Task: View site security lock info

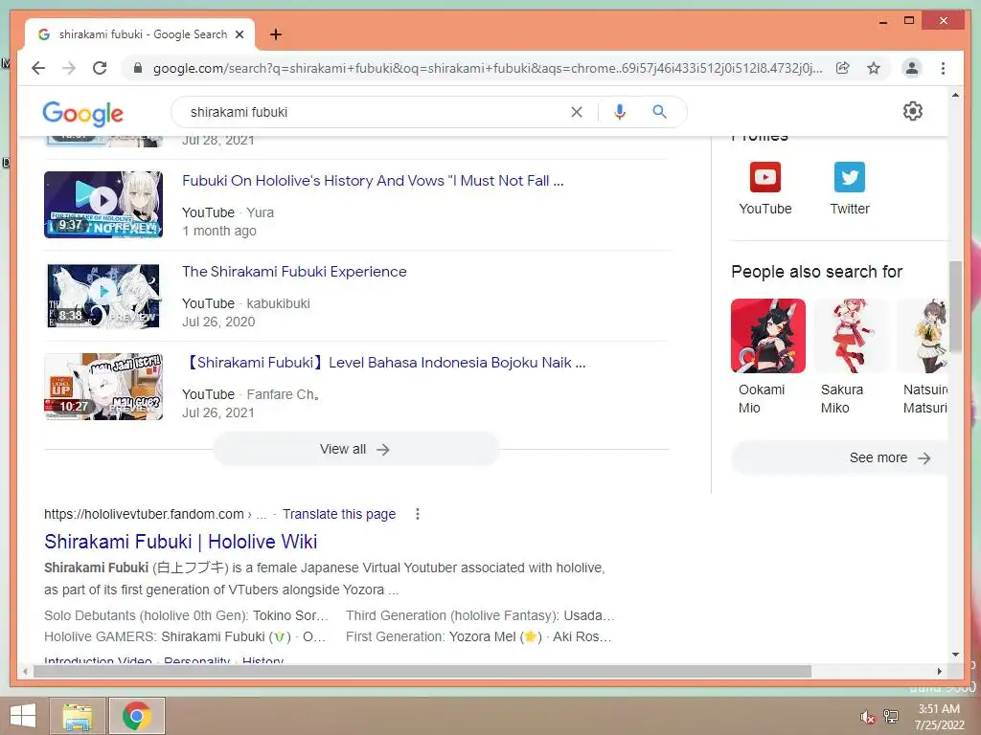Action: point(138,68)
